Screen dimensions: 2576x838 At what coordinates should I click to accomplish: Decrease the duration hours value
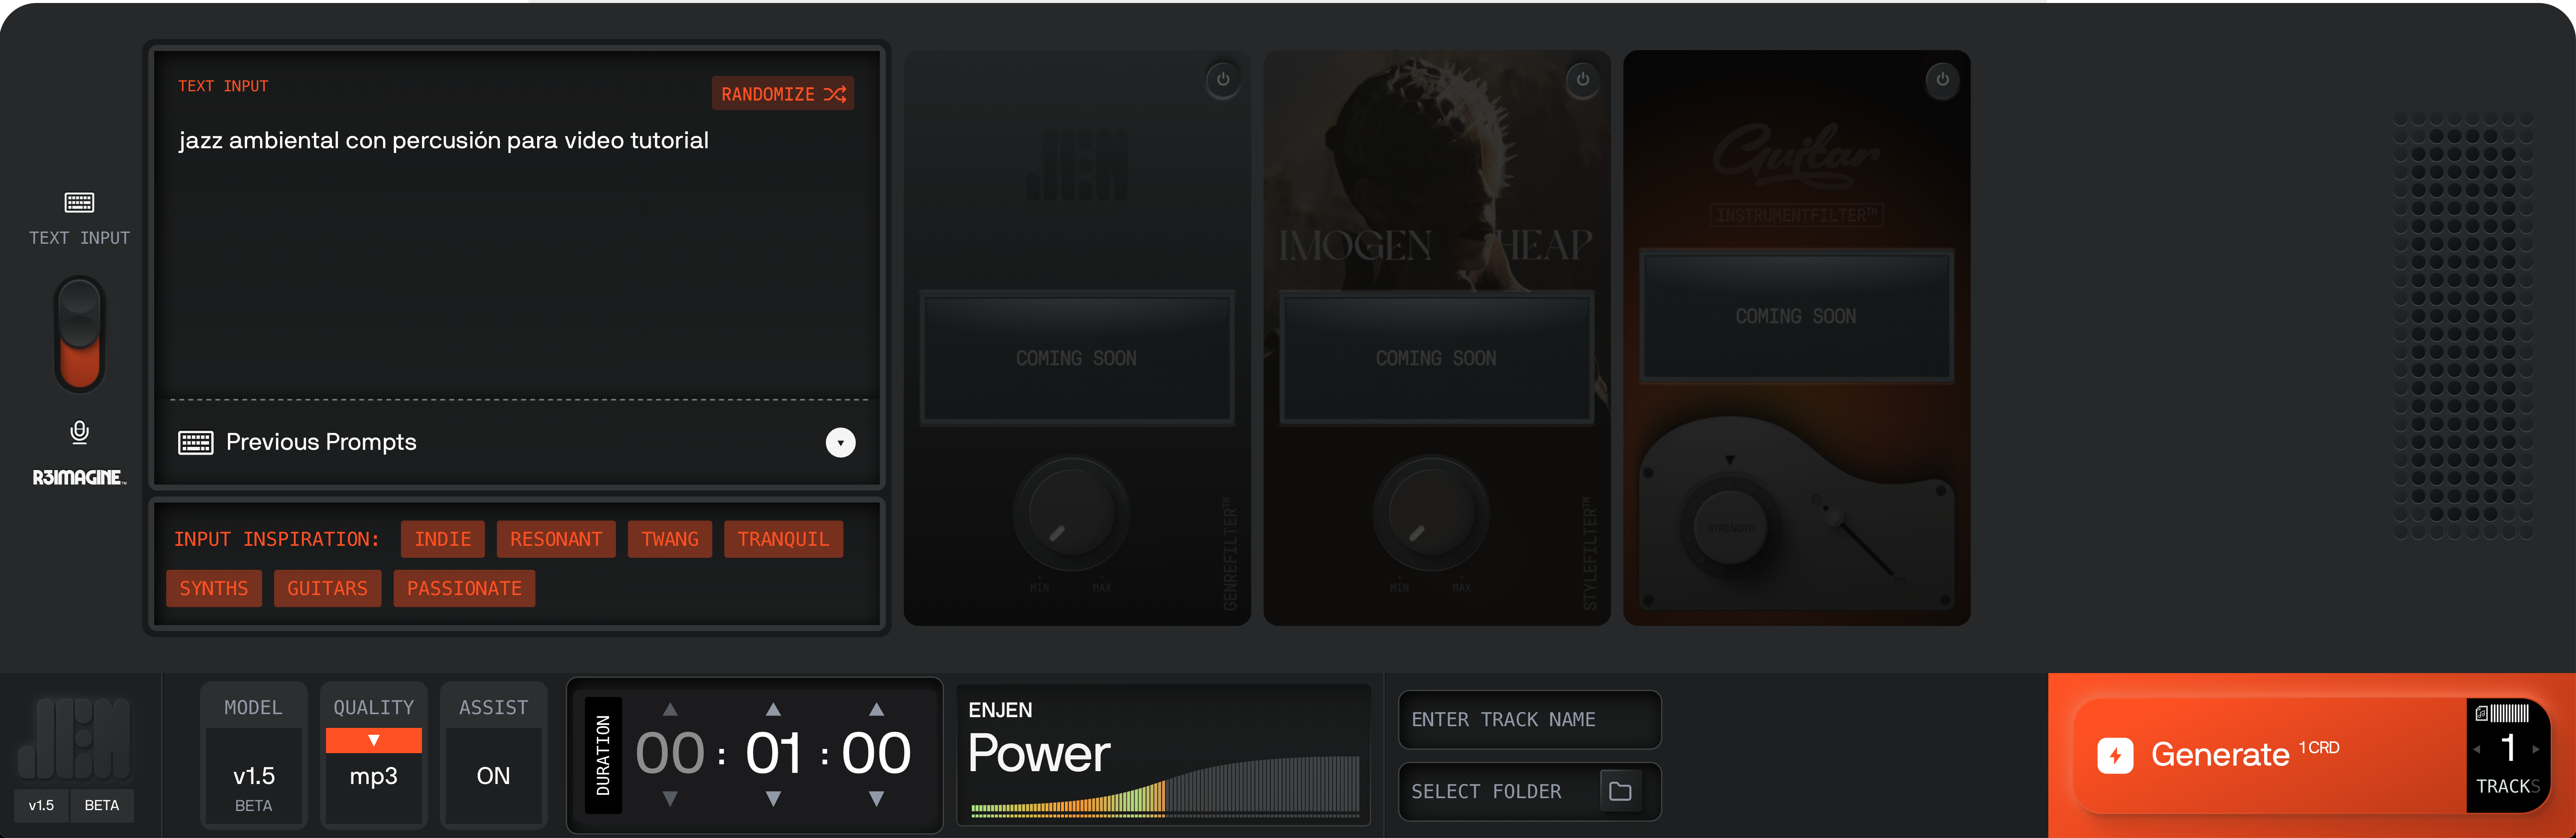point(670,799)
